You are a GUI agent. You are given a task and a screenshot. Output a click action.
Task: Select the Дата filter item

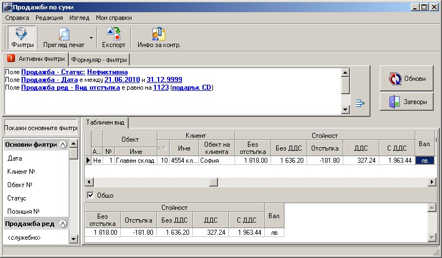14,158
